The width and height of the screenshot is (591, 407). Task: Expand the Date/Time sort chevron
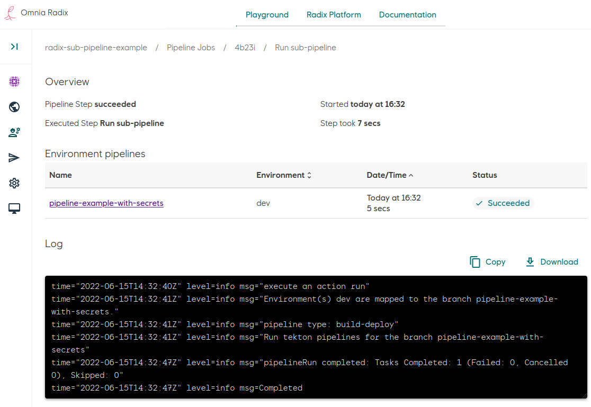411,174
